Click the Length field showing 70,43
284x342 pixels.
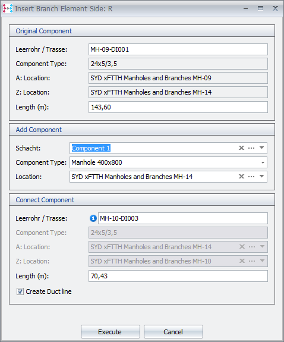click(x=178, y=276)
